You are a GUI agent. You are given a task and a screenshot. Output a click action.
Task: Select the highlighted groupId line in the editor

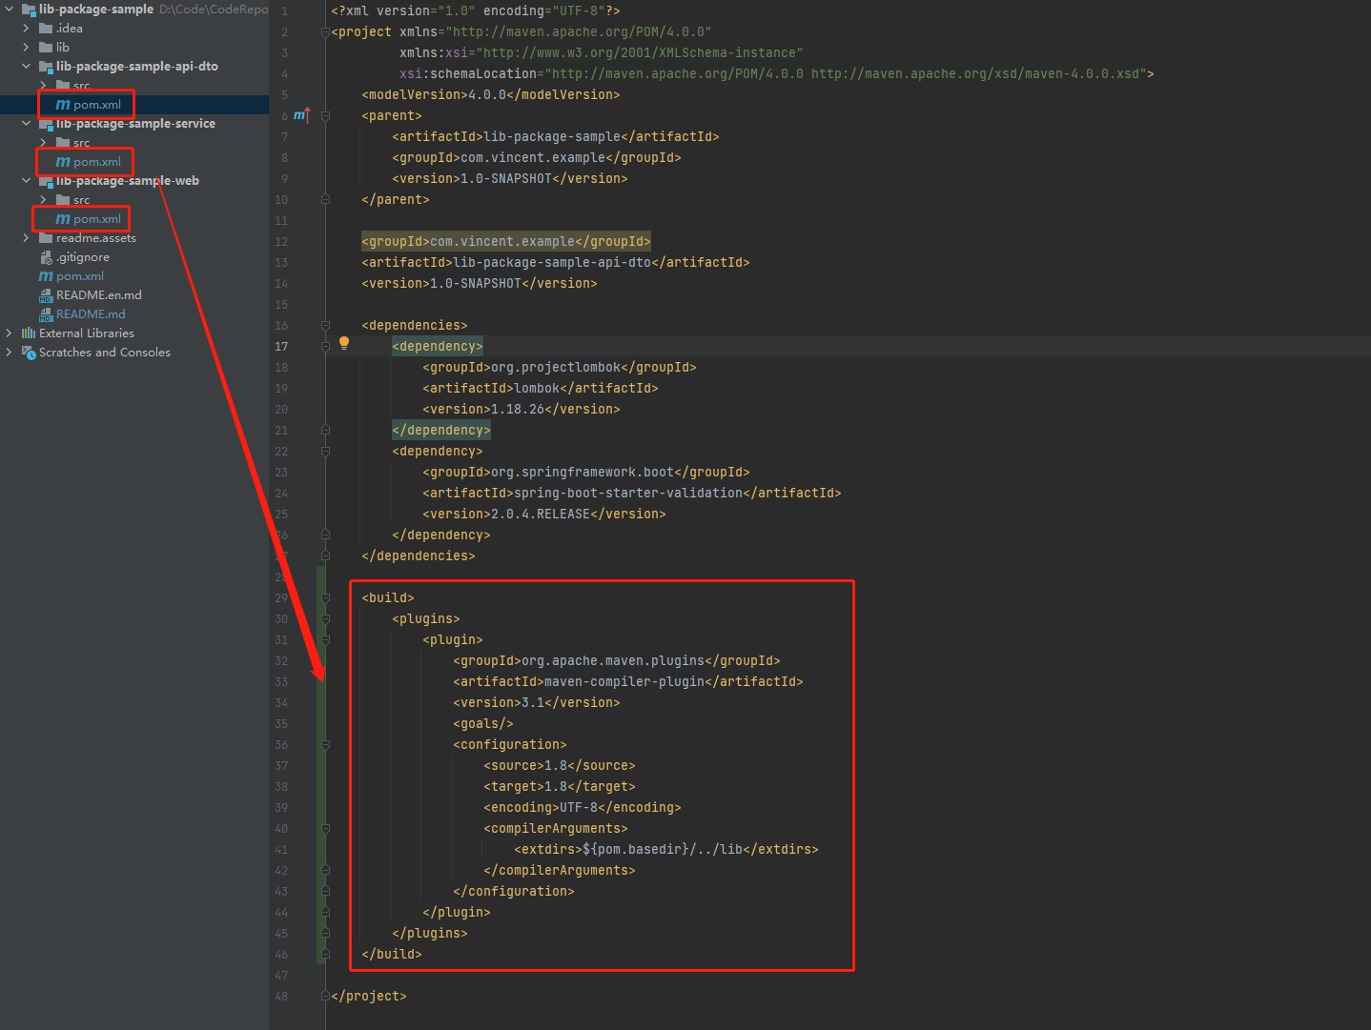point(505,241)
